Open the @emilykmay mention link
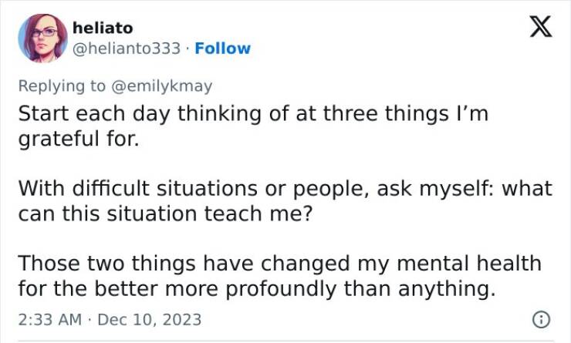 (x=162, y=86)
